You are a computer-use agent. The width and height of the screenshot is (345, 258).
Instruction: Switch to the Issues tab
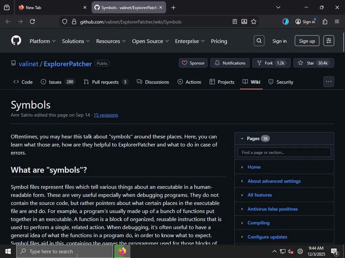(58, 82)
